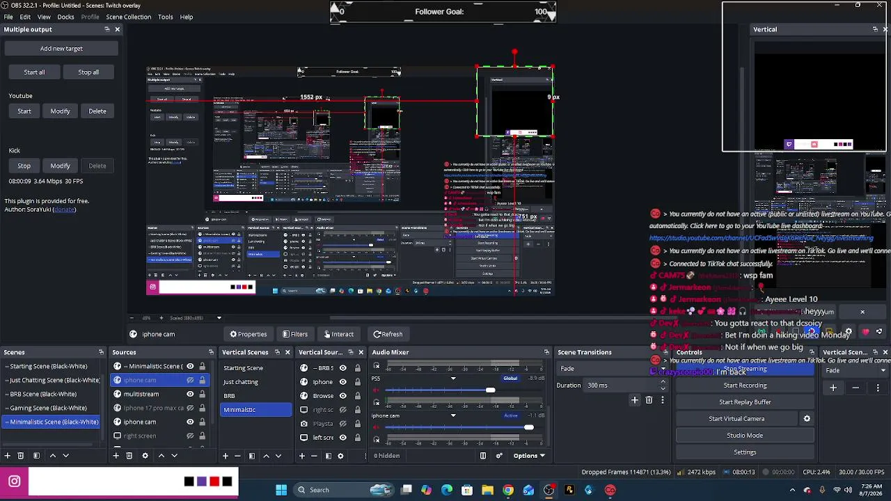Delete selected source via Sources trash icon
891x501 pixels.
129,456
